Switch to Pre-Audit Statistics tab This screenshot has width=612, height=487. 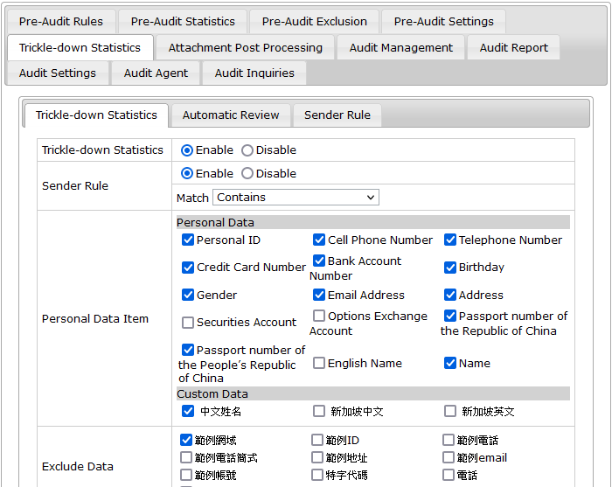[183, 22]
